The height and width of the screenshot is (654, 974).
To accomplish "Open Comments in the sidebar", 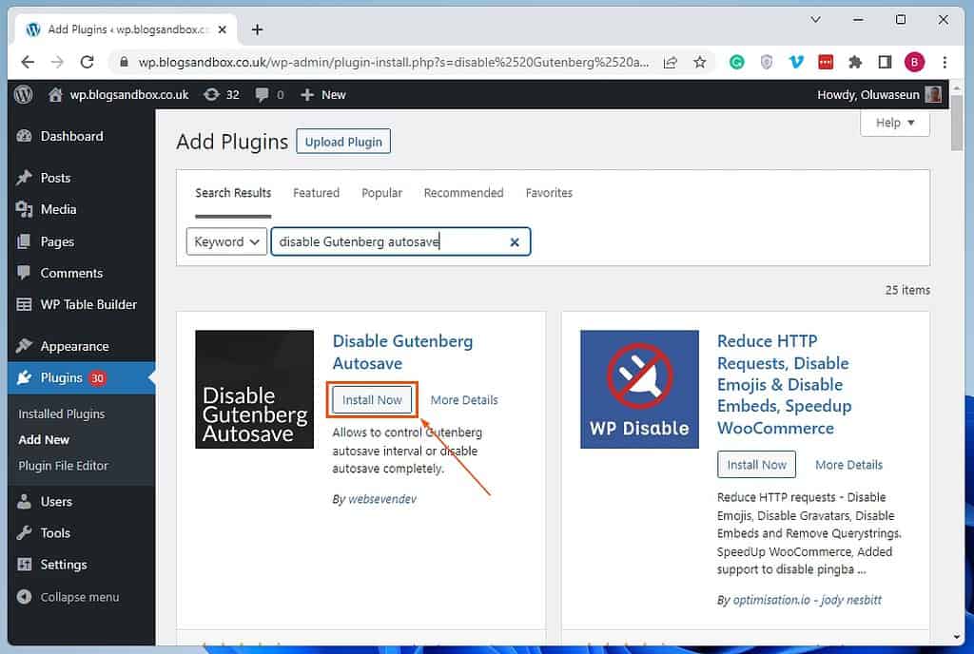I will tap(82, 273).
